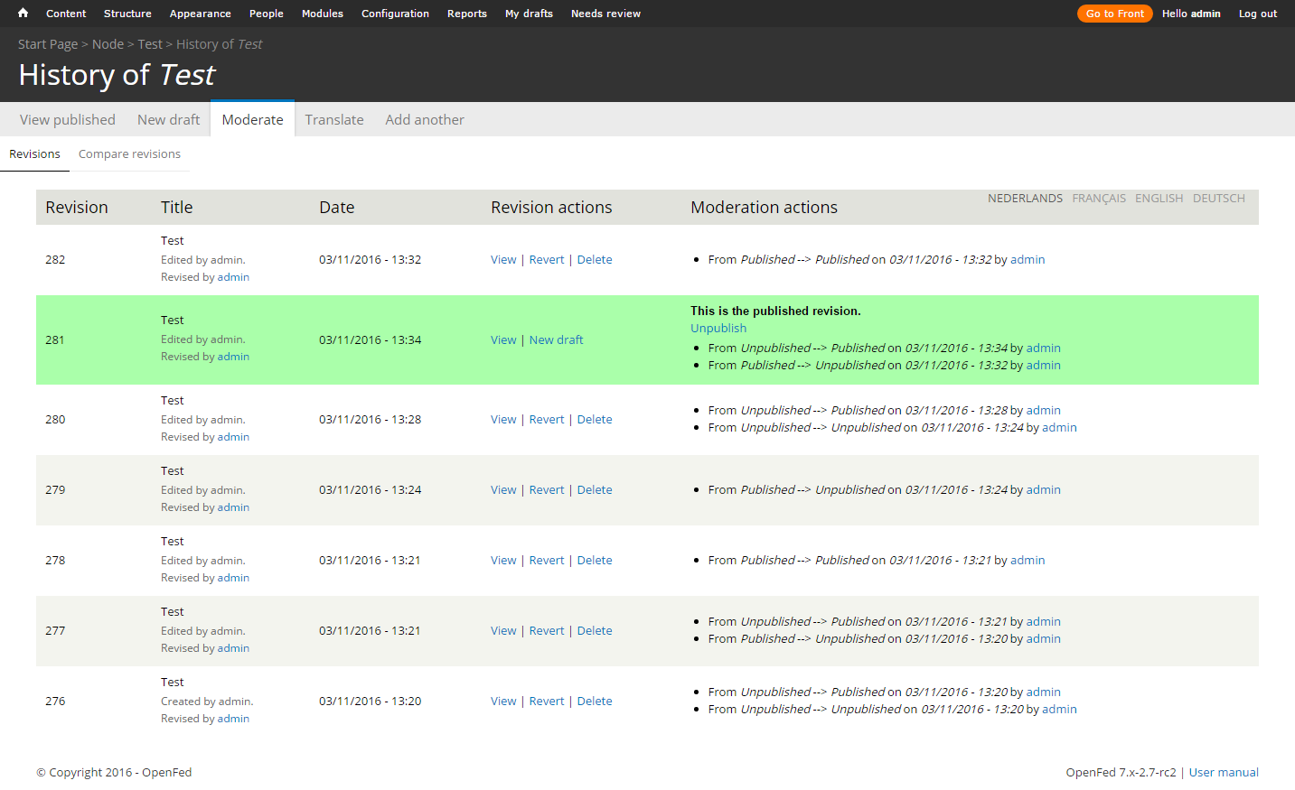Open the Reports menu
The width and height of the screenshot is (1295, 790).
[x=467, y=14]
